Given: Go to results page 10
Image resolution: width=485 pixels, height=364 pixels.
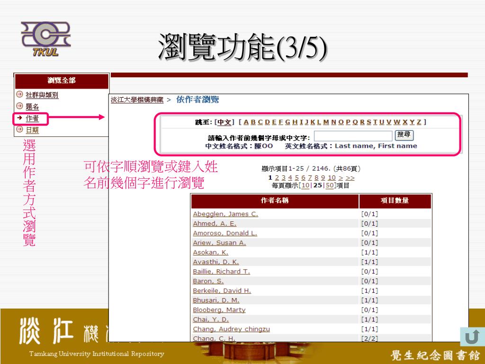Looking at the screenshot, I should click(x=332, y=178).
